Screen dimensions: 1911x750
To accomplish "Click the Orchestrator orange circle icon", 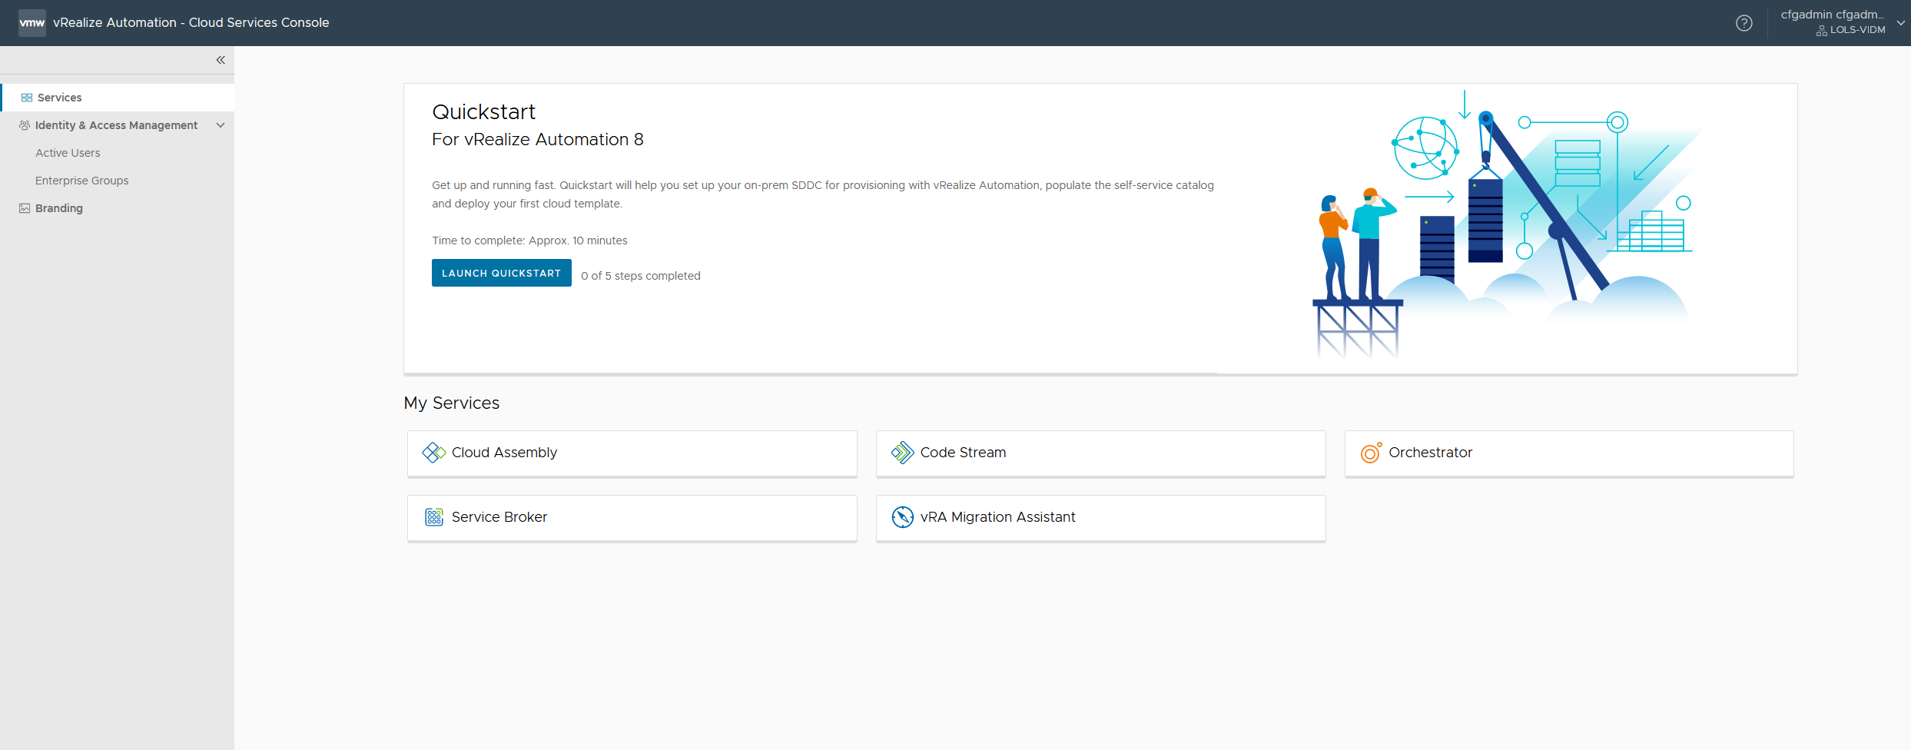I will [1372, 453].
